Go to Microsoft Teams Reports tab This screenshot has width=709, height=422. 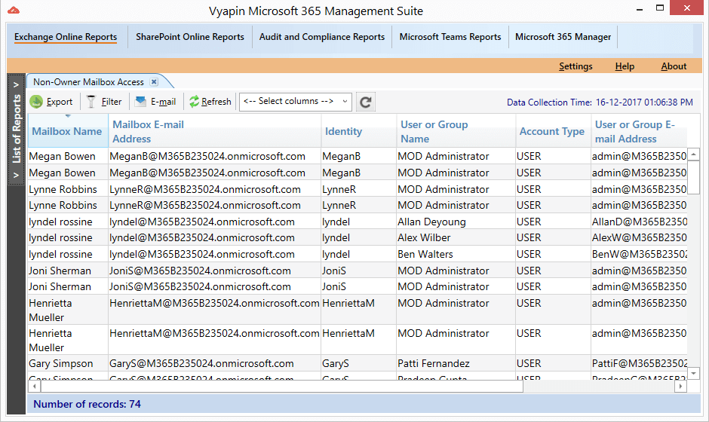point(450,37)
